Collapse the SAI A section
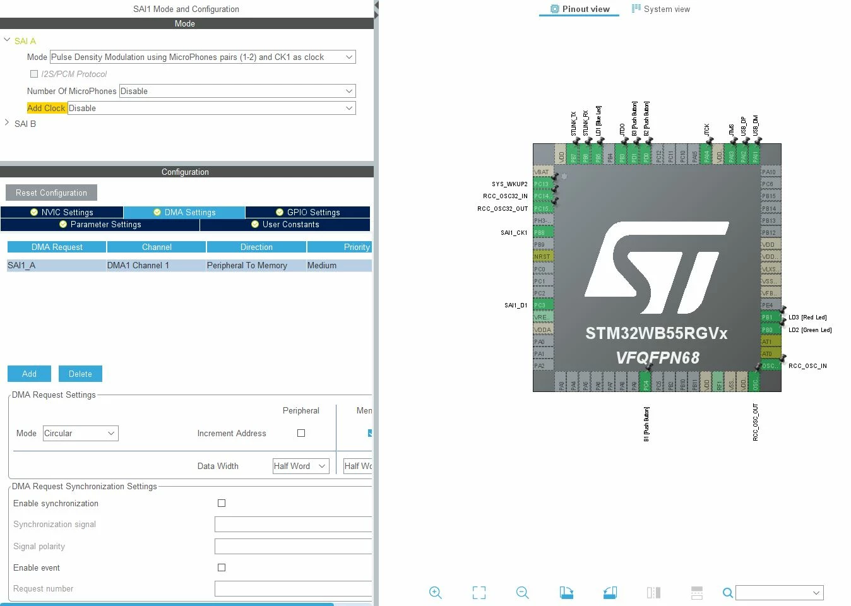Viewport: 851px width, 606px height. pyautogui.click(x=7, y=40)
